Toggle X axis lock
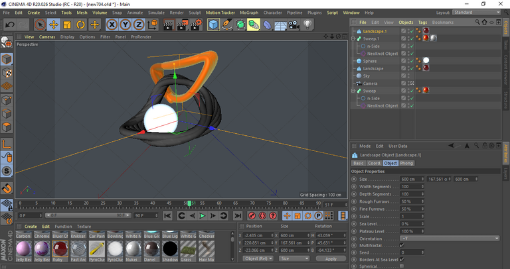The width and height of the screenshot is (510, 269). point(112,25)
